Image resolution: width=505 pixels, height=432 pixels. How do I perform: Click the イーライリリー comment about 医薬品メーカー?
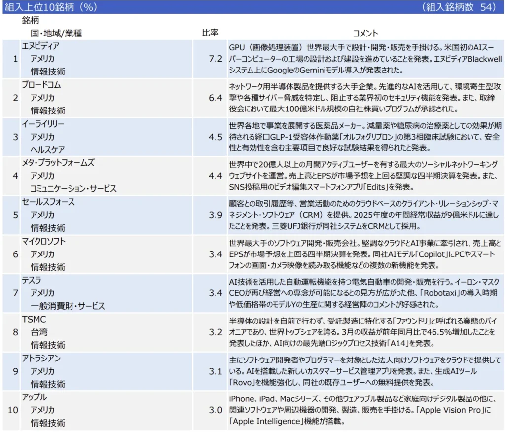click(365, 137)
